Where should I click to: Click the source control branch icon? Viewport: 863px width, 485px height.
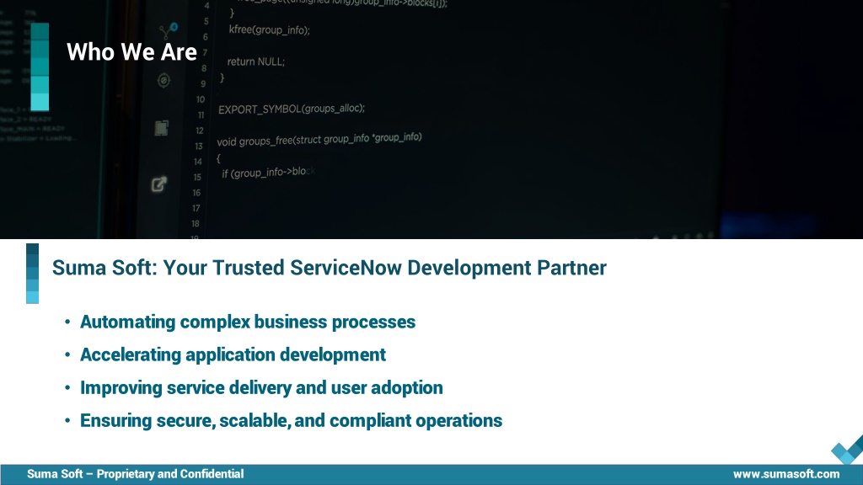pyautogui.click(x=166, y=34)
